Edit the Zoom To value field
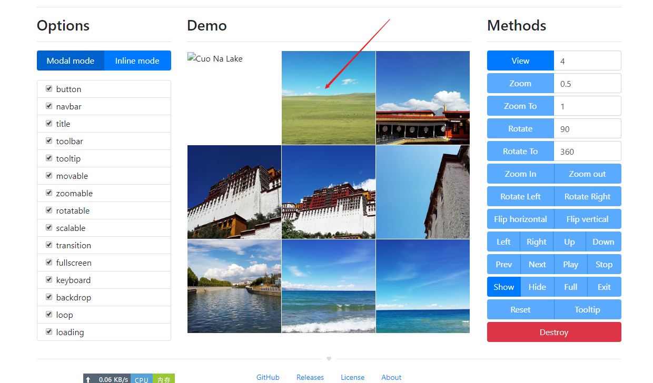 [588, 106]
